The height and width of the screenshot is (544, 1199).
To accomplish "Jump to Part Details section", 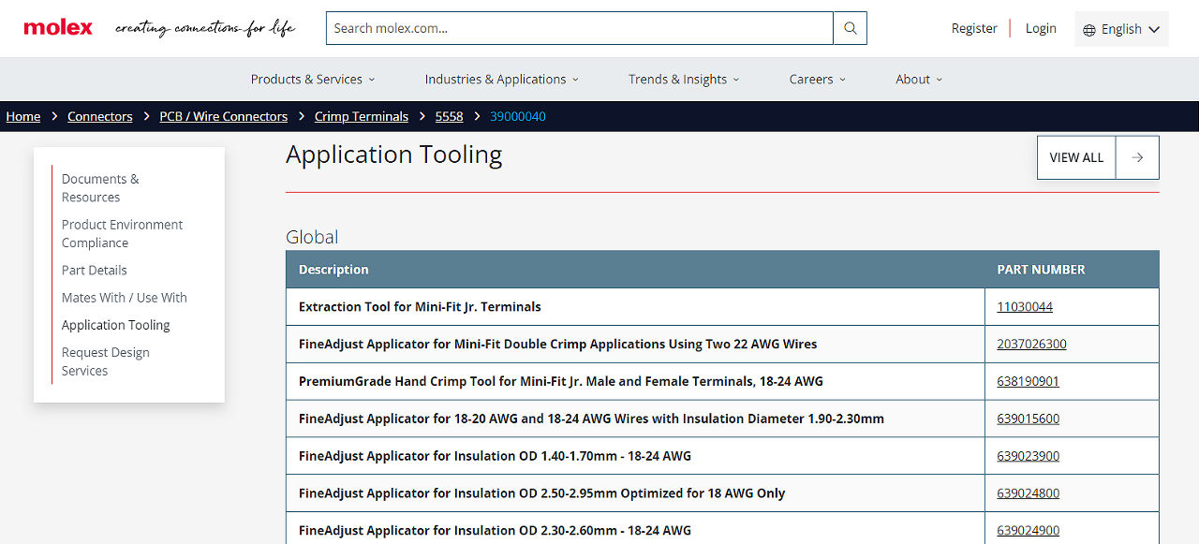I will click(95, 271).
